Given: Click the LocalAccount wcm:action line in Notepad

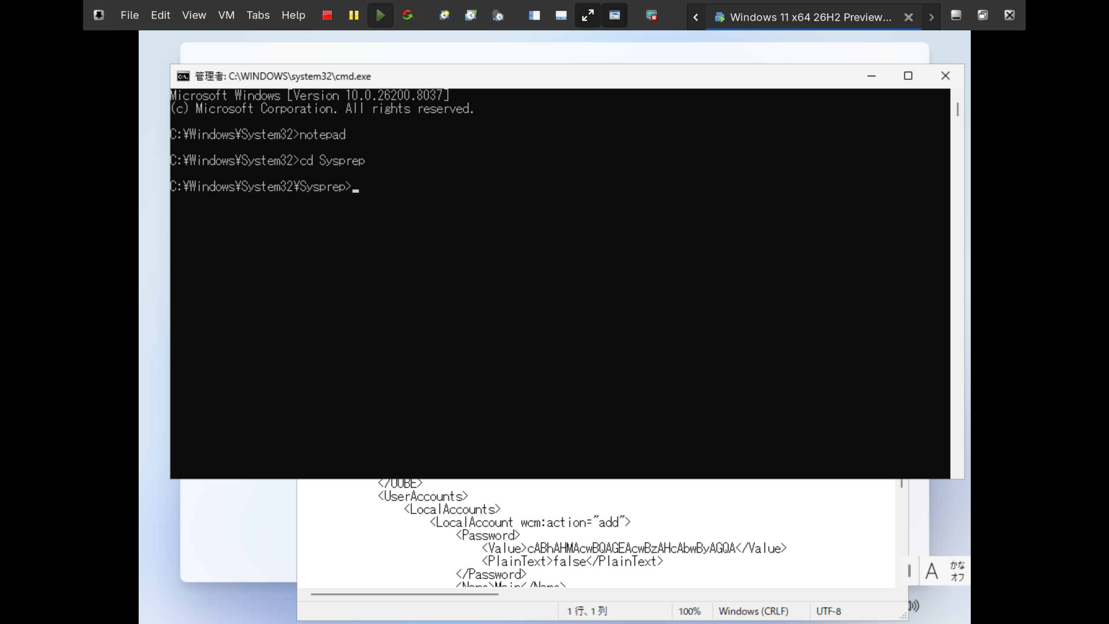Looking at the screenshot, I should pyautogui.click(x=530, y=522).
